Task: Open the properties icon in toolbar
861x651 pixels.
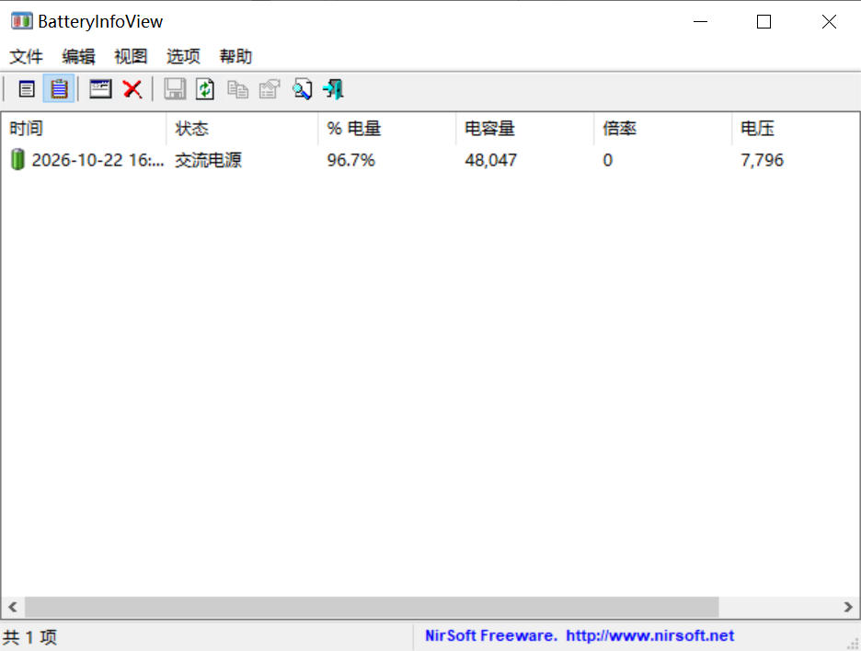Action: pos(270,89)
